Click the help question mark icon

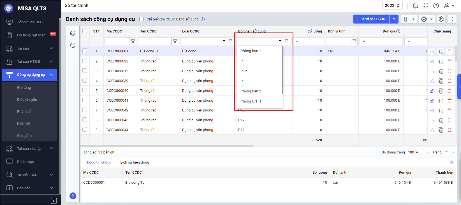click(436, 6)
